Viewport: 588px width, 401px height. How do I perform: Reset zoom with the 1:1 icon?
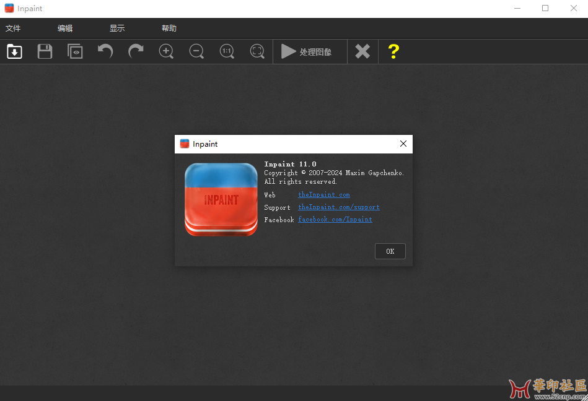(x=227, y=51)
